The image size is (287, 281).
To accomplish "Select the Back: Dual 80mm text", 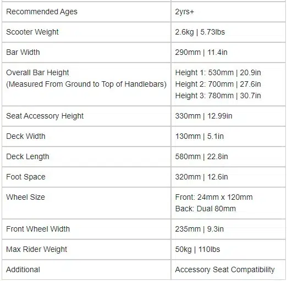I will 206,209.
